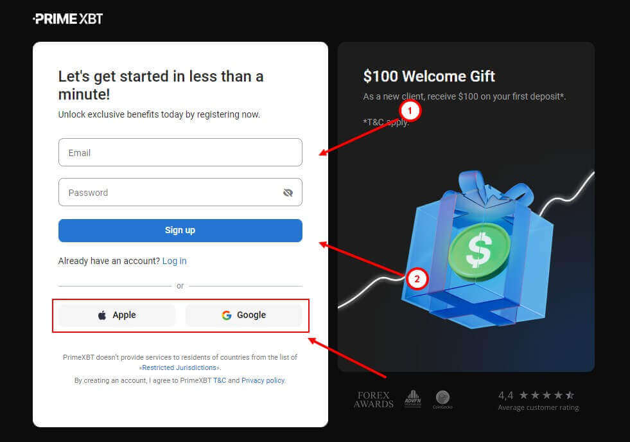Toggle password visibility eye icon
The image size is (630, 442).
click(288, 193)
